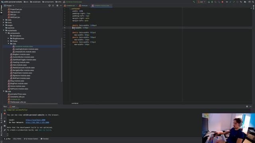This screenshot has width=255, height=143.
Task: Expand the data folder in tree
Action: pyautogui.click(x=4, y=20)
